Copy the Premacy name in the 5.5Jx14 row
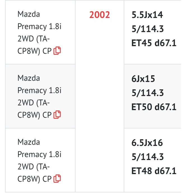183x196 pixels. (x=57, y=51)
